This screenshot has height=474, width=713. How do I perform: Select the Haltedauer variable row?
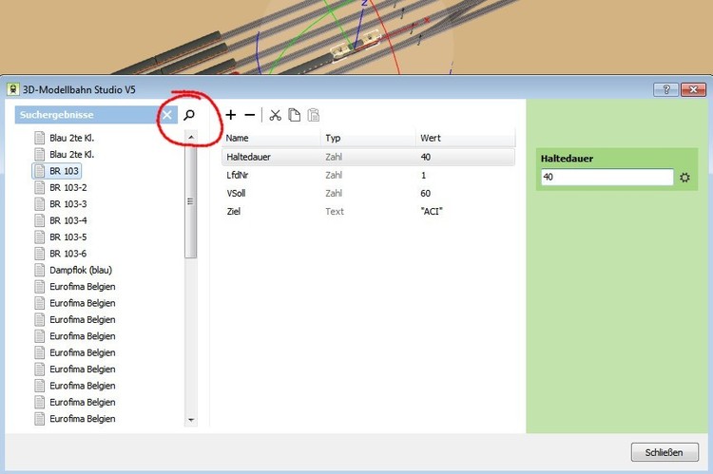(x=368, y=157)
